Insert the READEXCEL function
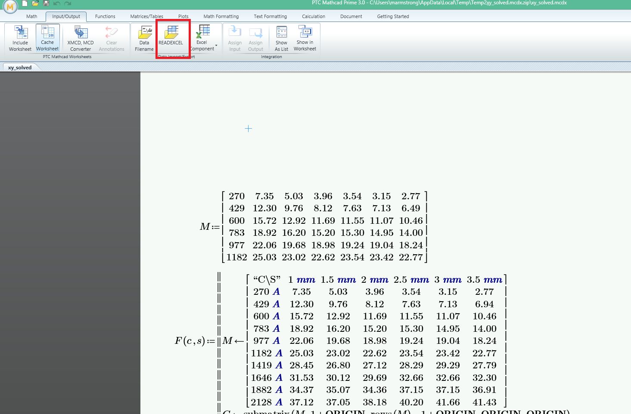The width and height of the screenshot is (631, 414). [x=171, y=36]
